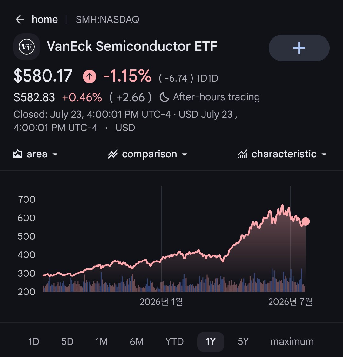Show the maximum time range
The image size is (343, 357).
pos(292,341)
